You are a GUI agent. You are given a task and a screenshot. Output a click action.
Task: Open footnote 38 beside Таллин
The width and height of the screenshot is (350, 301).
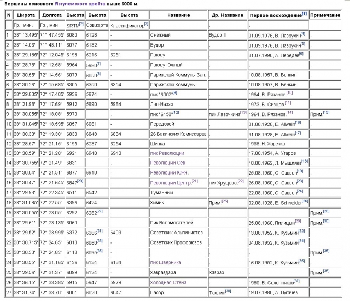(228, 291)
